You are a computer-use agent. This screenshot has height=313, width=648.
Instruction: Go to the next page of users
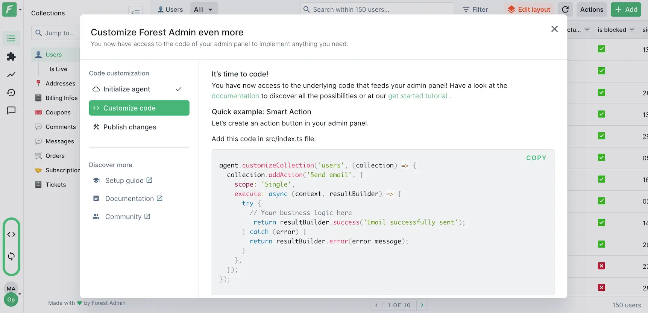tap(422, 305)
